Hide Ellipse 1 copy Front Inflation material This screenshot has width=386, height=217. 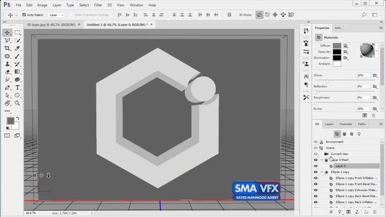click(x=315, y=178)
